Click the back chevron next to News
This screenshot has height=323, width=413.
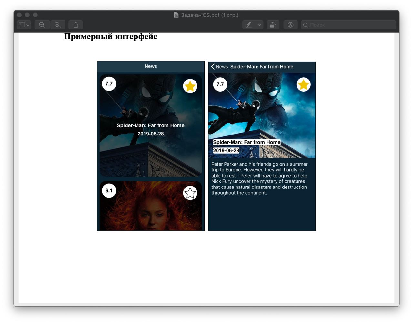(x=213, y=67)
